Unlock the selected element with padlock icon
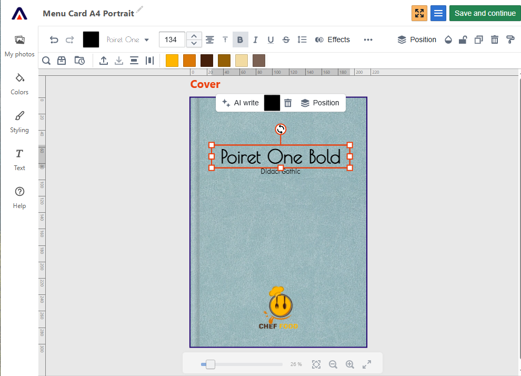The image size is (521, 376). (463, 39)
